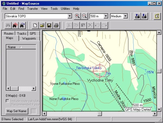
Task: Click the Paste clipboard icon
Action: (83, 25)
